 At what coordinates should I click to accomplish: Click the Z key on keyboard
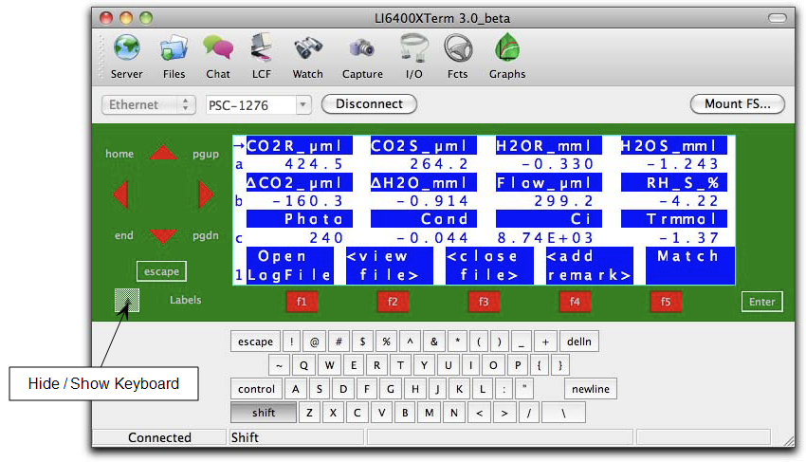309,413
